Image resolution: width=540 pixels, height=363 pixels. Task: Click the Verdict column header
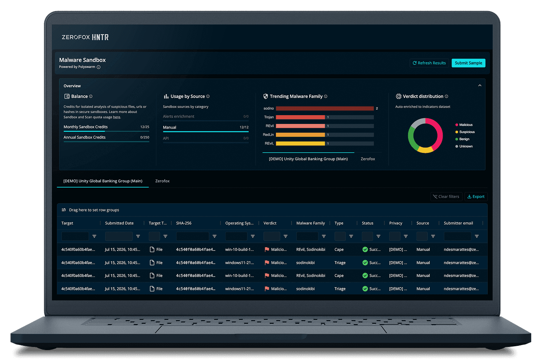[x=270, y=223]
